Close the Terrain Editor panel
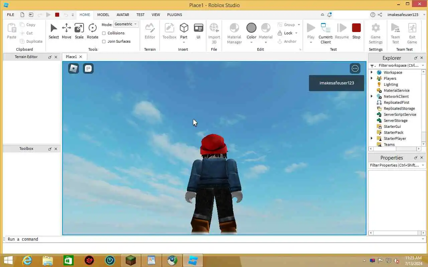Viewport: 428px width, 267px height. 56,57
